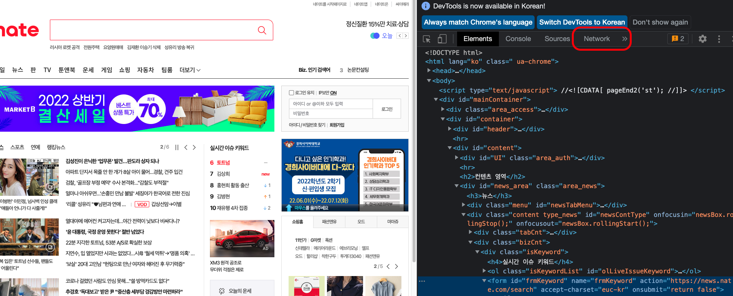Click the 로그인 button
The width and height of the screenshot is (733, 296).
pyautogui.click(x=387, y=109)
